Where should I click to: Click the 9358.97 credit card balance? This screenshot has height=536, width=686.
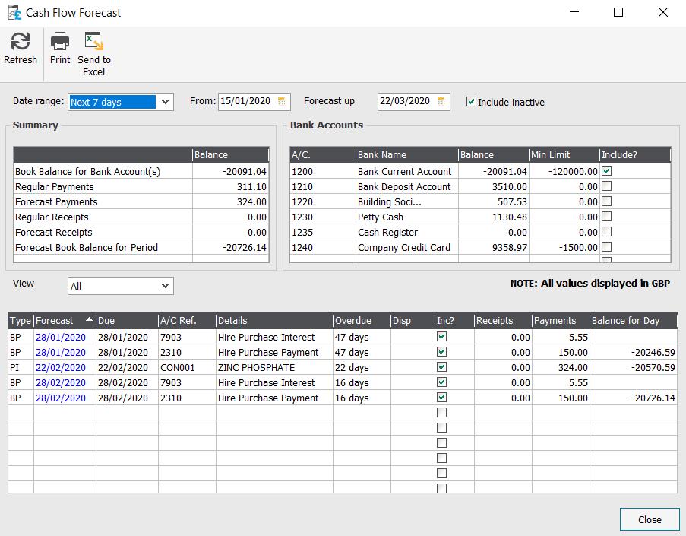click(510, 247)
